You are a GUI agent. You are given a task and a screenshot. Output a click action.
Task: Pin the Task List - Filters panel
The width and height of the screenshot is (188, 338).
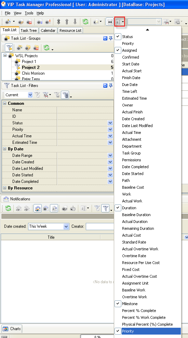click(111, 86)
